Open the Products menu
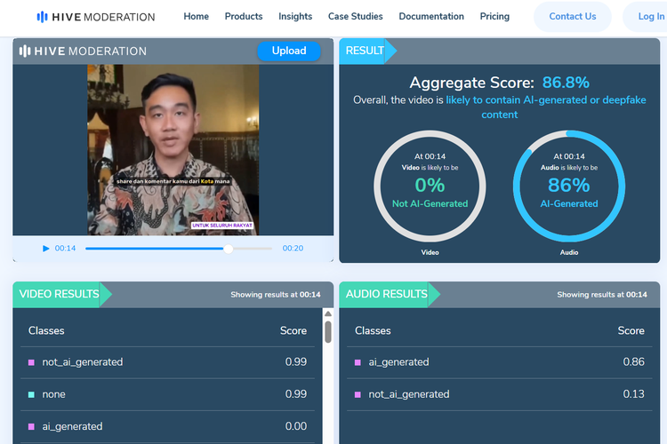 pos(244,17)
